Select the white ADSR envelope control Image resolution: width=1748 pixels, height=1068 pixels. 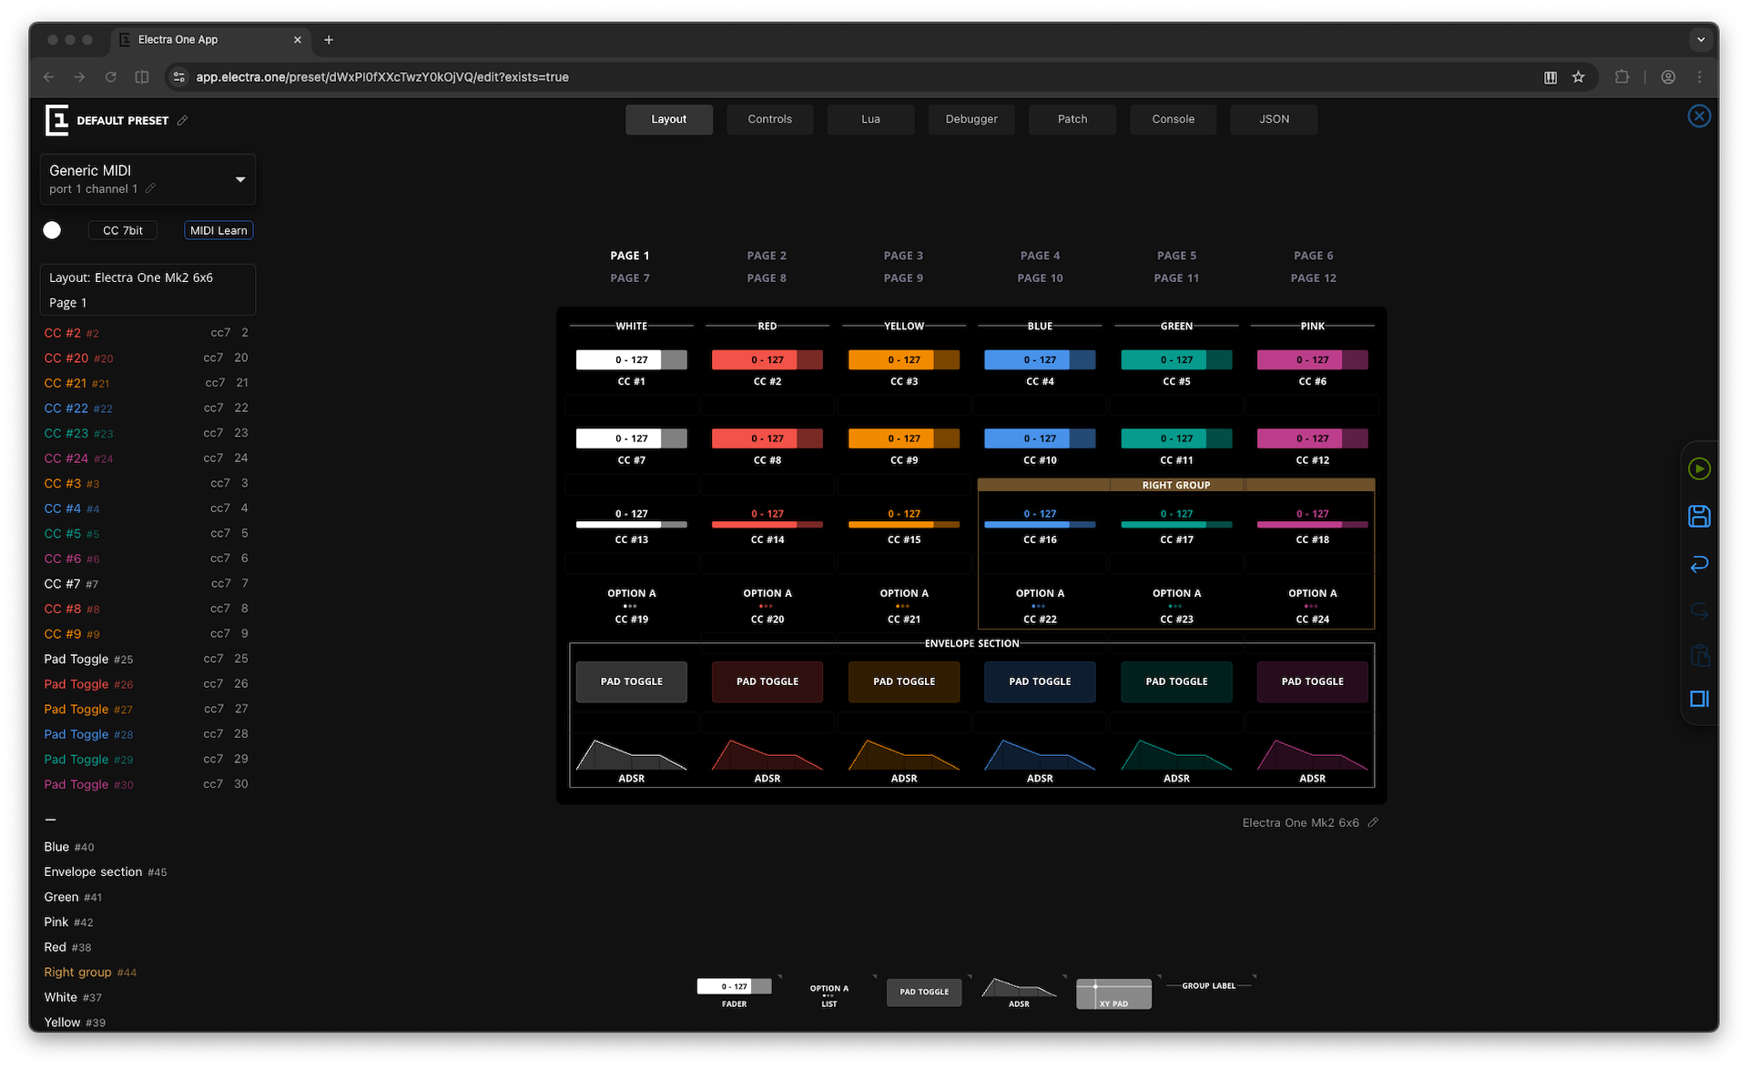pos(631,761)
